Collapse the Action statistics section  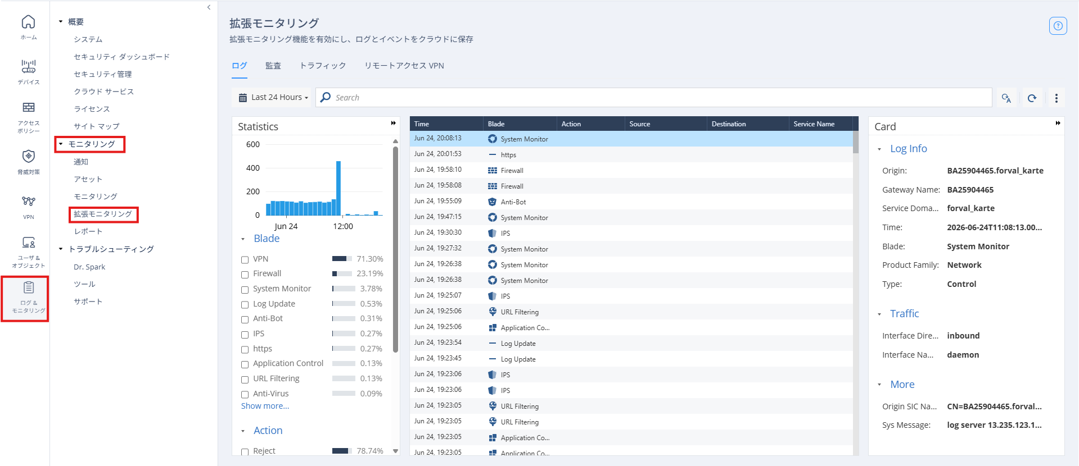(x=243, y=431)
